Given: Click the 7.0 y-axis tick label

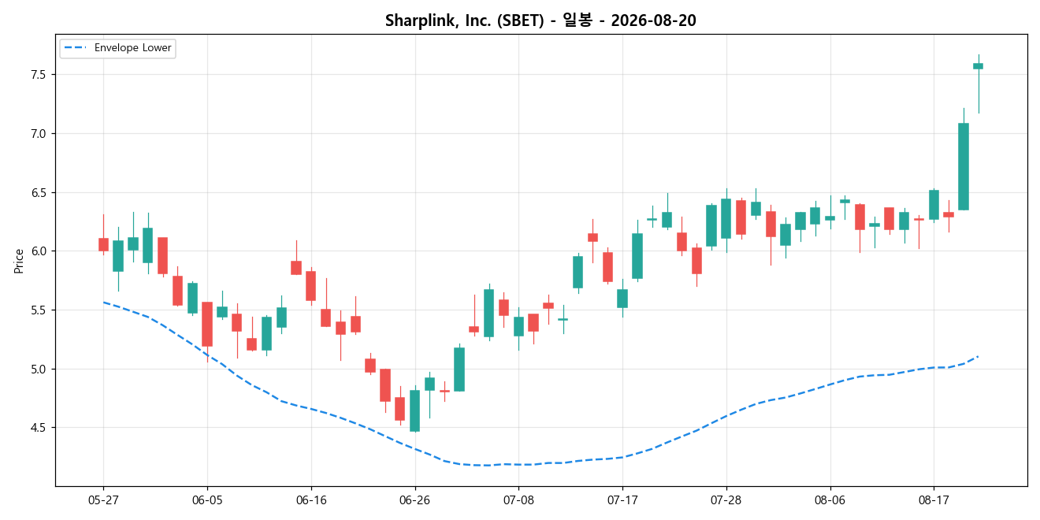Looking at the screenshot, I should coord(39,134).
